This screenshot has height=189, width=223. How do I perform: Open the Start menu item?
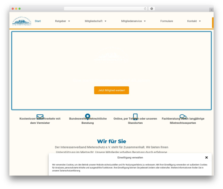click(x=37, y=21)
